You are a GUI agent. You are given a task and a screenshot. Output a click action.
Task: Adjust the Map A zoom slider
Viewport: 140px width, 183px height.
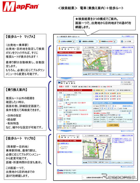pos(109,59)
